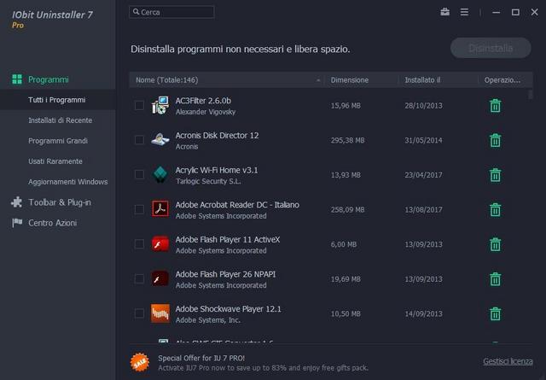Open the hamburger options menu
Image resolution: width=546 pixels, height=380 pixels.
coord(464,12)
